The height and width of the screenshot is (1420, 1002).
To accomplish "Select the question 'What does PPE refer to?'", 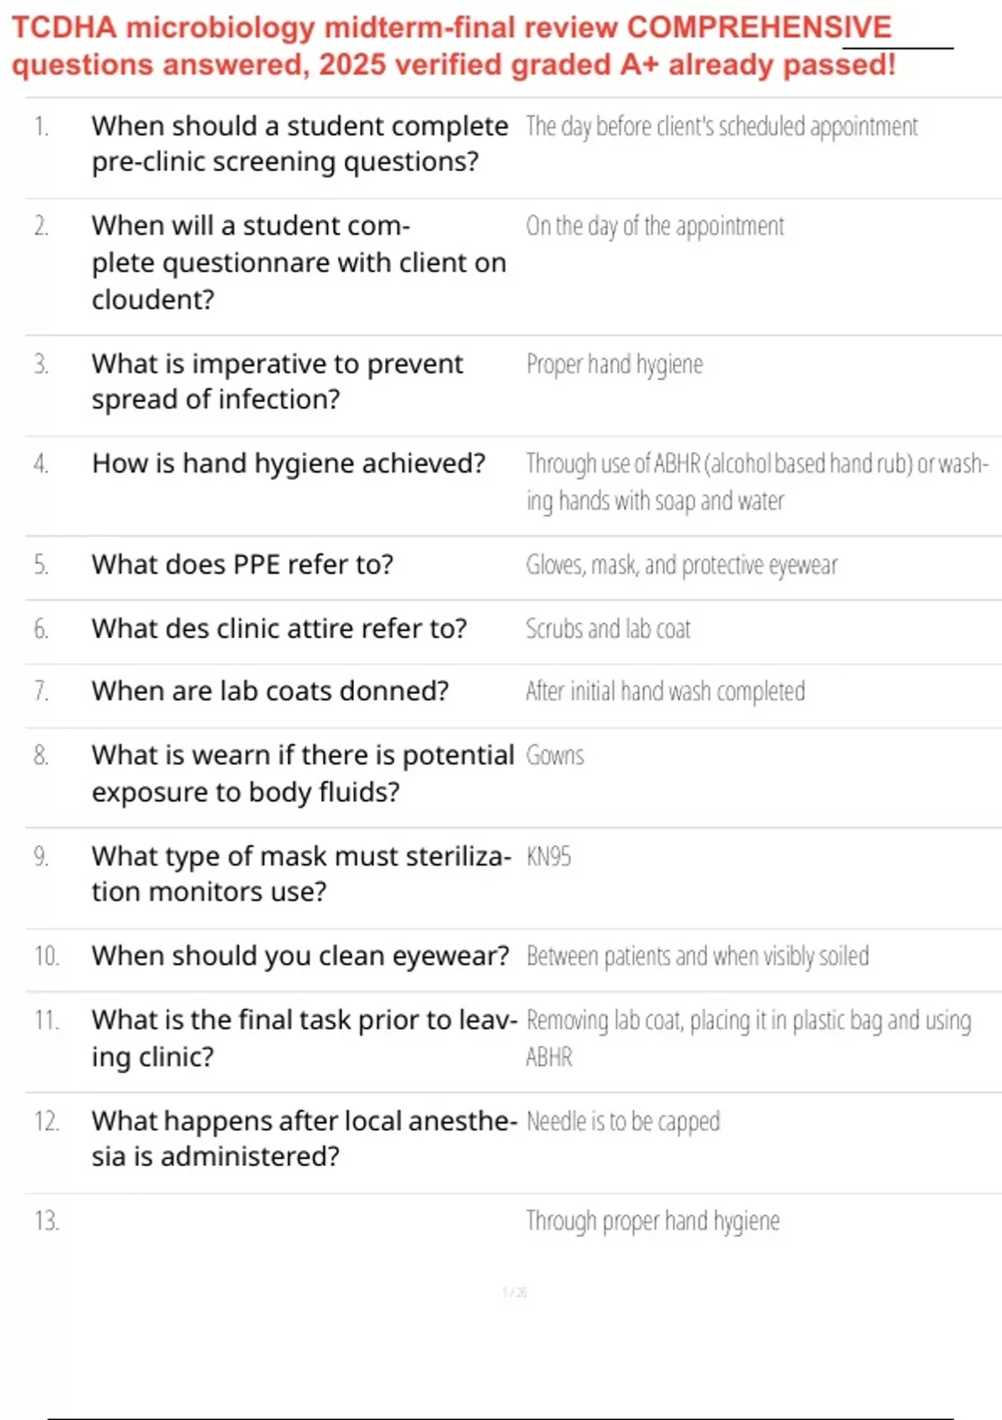I will click(x=242, y=565).
